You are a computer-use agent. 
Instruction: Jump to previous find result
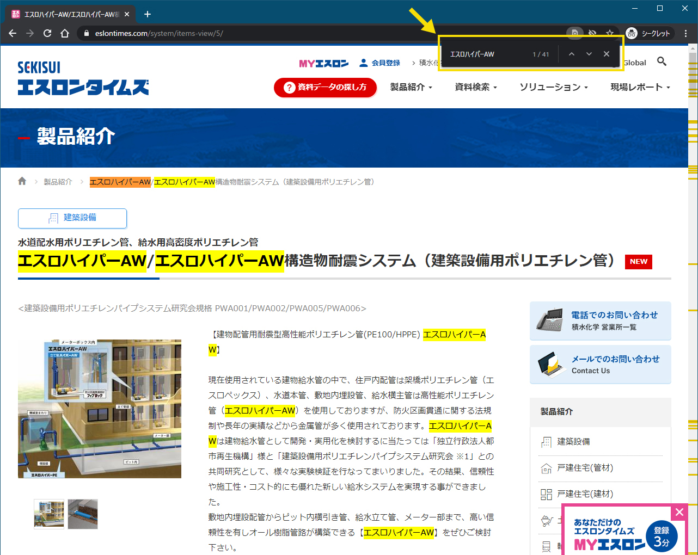(x=572, y=54)
